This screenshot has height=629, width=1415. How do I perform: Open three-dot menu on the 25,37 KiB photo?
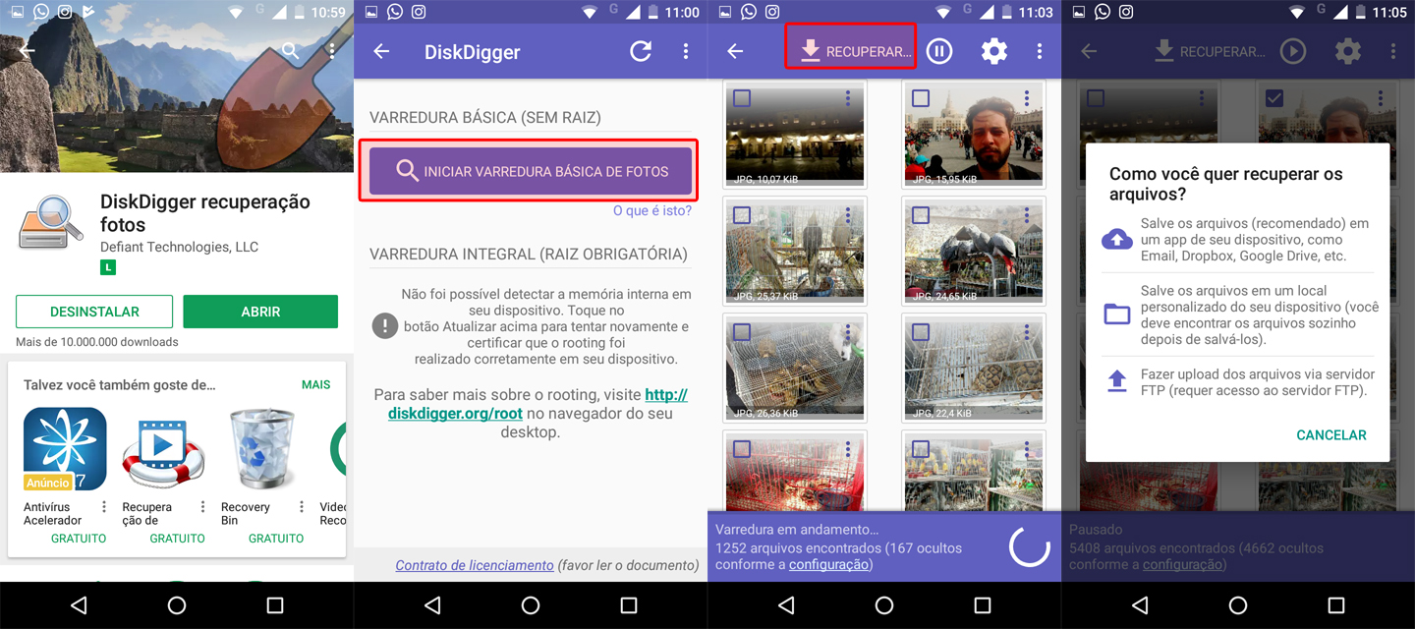click(848, 216)
